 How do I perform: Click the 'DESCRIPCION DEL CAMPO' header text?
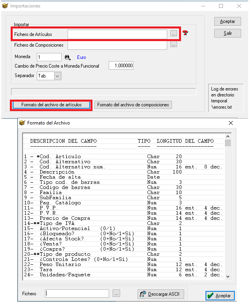[63, 141]
